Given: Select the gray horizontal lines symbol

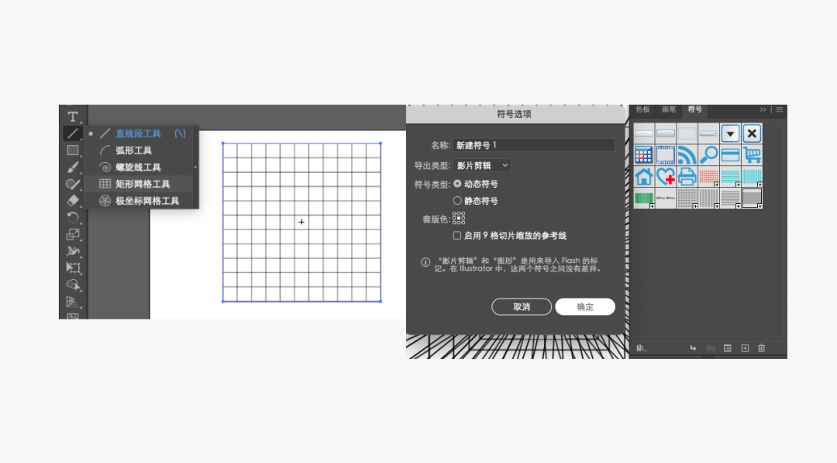Looking at the screenshot, I should 730,198.
